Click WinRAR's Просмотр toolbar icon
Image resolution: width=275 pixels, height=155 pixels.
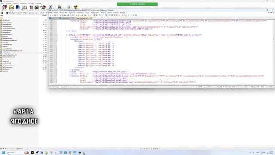point(24,7)
